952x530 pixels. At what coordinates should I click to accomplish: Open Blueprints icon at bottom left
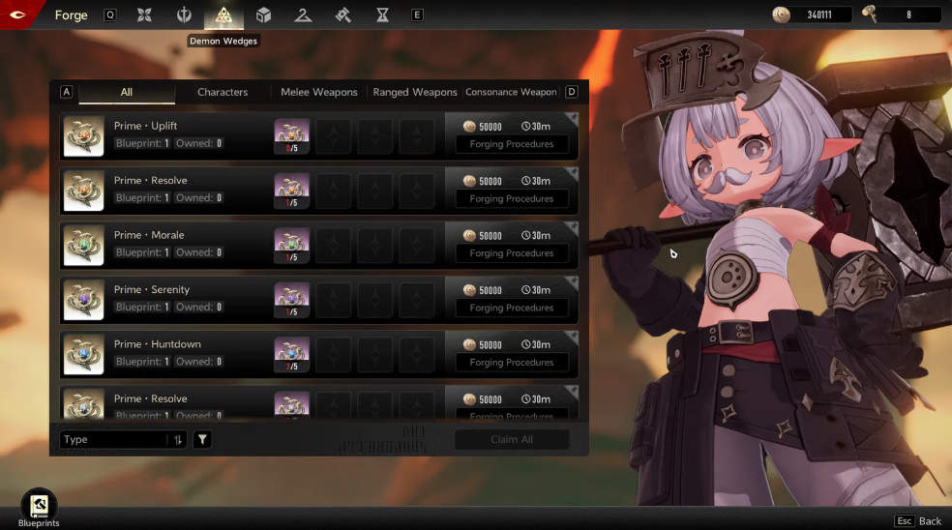click(39, 505)
